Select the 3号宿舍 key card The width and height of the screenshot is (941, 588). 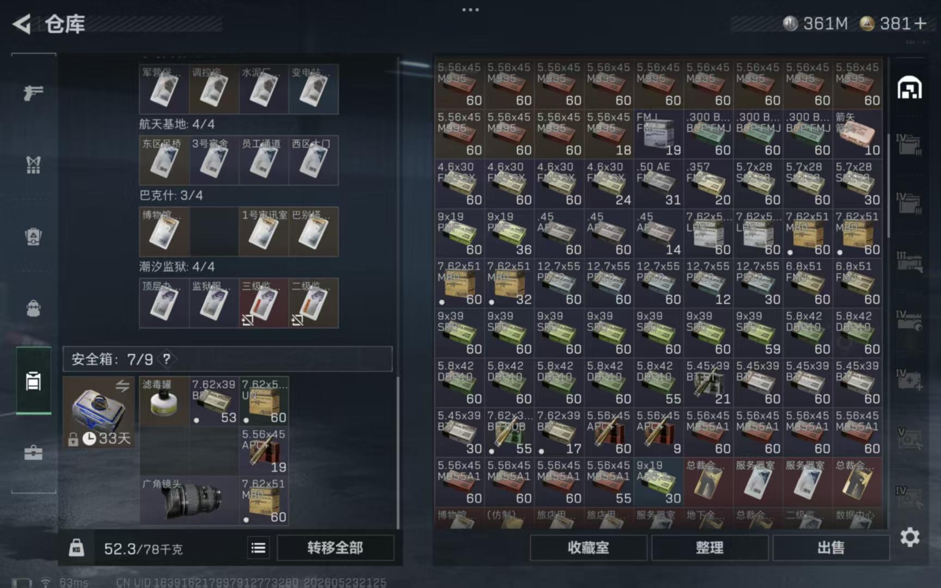pos(213,161)
